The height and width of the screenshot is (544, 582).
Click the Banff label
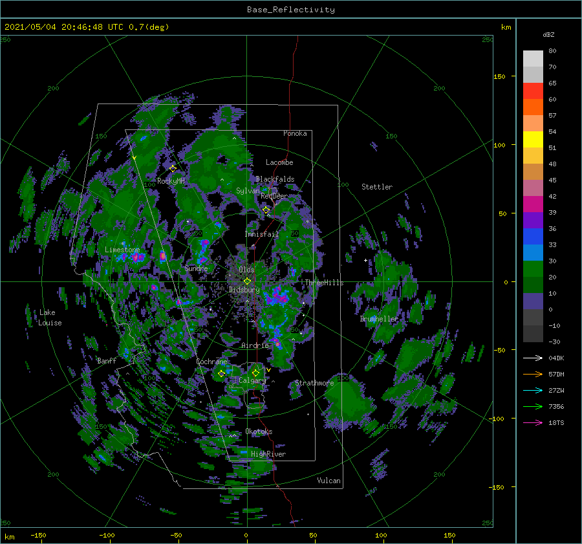click(x=107, y=360)
